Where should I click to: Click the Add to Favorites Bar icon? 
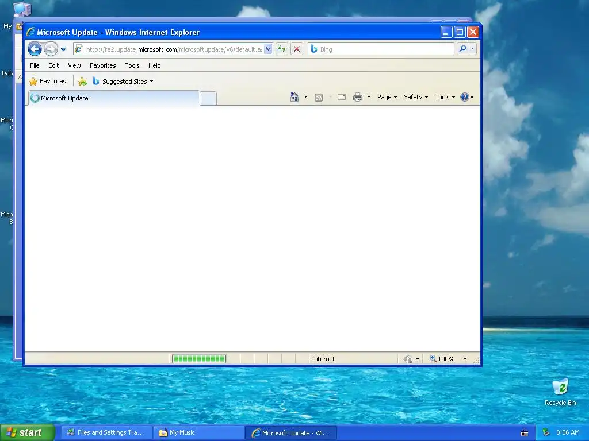[82, 81]
